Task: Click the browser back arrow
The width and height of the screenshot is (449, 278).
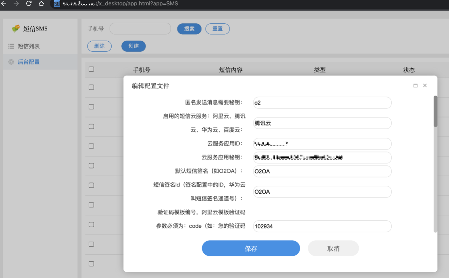Action: point(4,3)
